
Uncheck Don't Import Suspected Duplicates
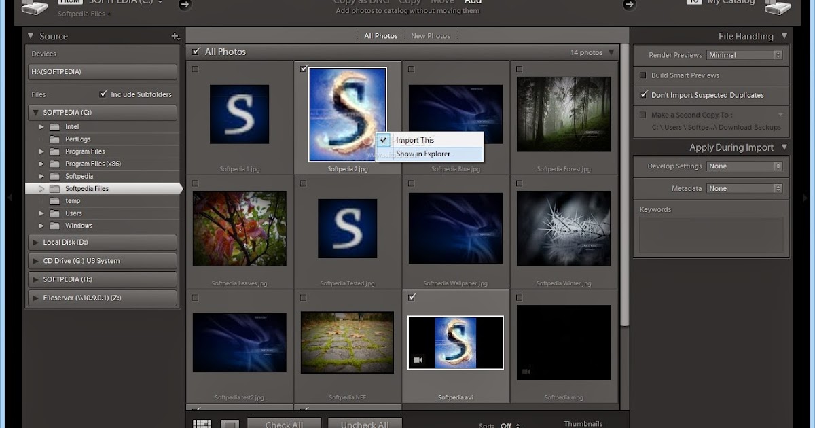pyautogui.click(x=643, y=95)
